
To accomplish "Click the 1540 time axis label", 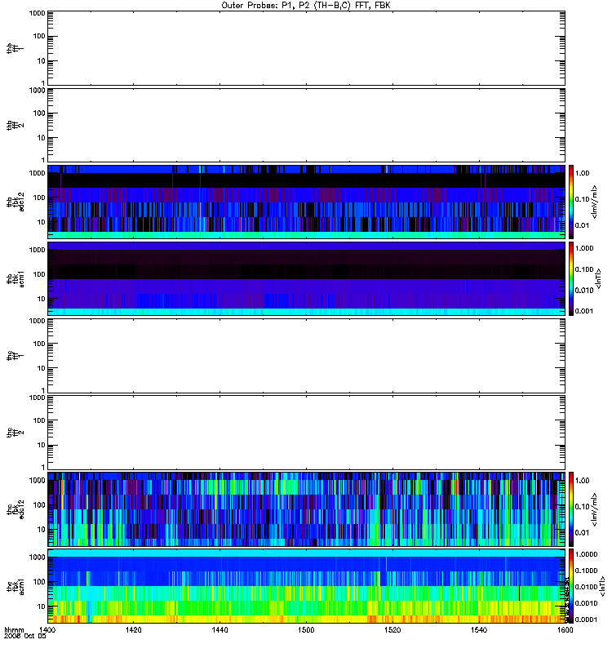I will pos(479,629).
